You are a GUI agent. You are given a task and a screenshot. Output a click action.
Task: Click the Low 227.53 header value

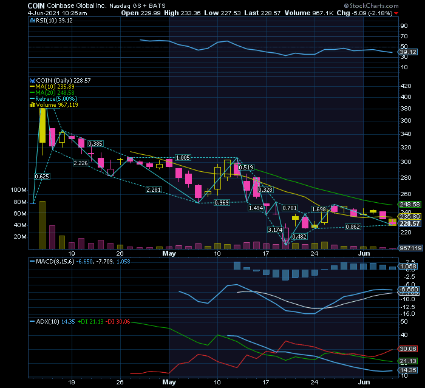(x=222, y=13)
